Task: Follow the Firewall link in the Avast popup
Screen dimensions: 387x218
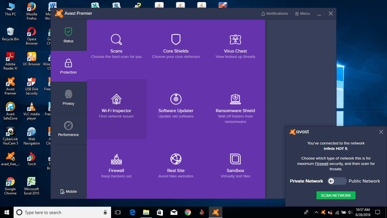Action: pos(322,164)
